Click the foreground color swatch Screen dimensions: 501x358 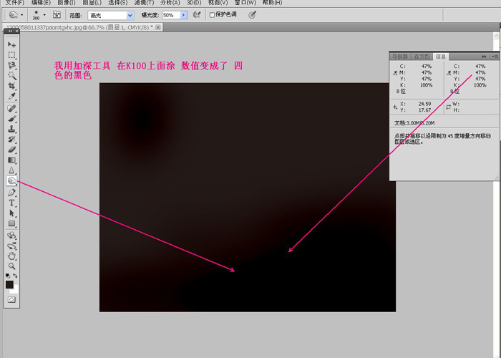pos(9,284)
